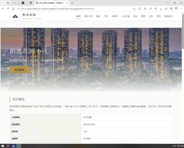Open the 预约 navigation item

click(159, 16)
